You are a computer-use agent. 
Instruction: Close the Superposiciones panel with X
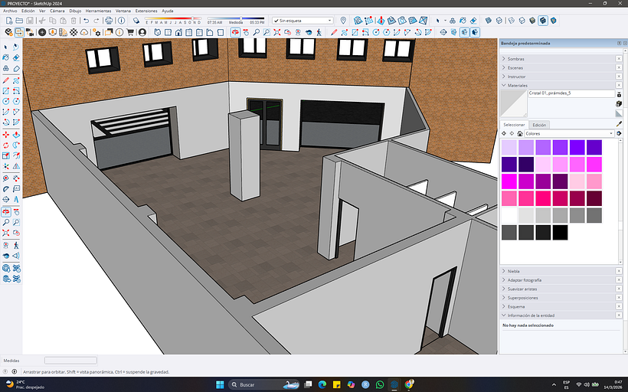click(618, 298)
